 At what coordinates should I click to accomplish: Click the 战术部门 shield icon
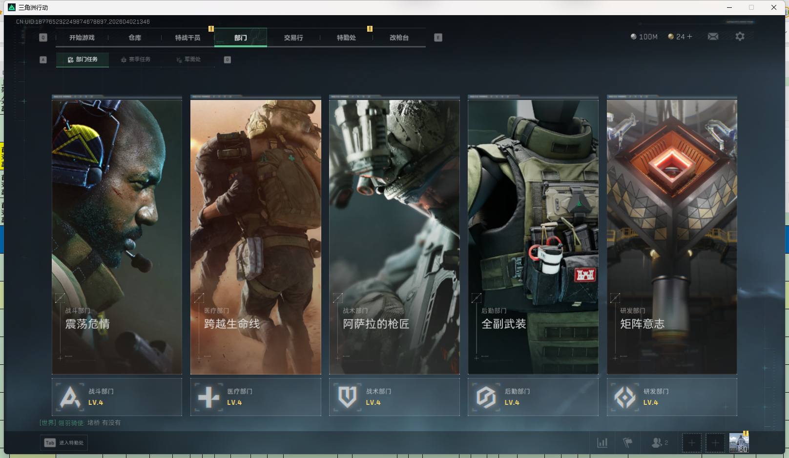(347, 397)
